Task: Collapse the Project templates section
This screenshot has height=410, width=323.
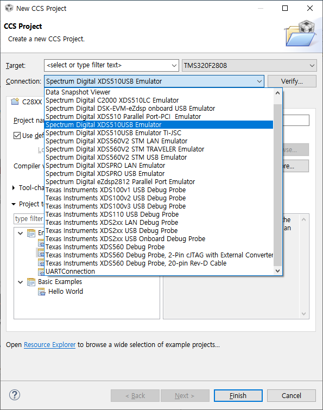Action: (14, 204)
